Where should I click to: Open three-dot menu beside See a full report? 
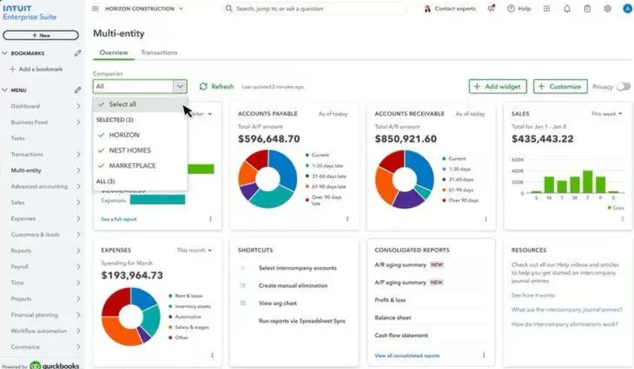coord(210,218)
